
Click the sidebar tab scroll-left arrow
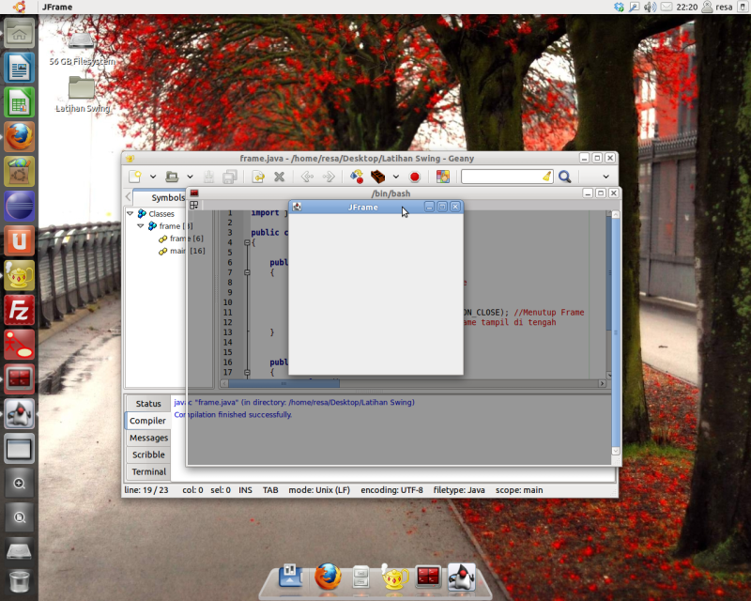pyautogui.click(x=129, y=197)
